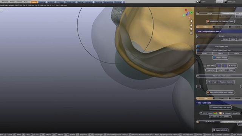Image resolution: width=242 pixels, height=136 pixels.
Task: Switch to the Shading workspace tab
Action: point(80,2)
